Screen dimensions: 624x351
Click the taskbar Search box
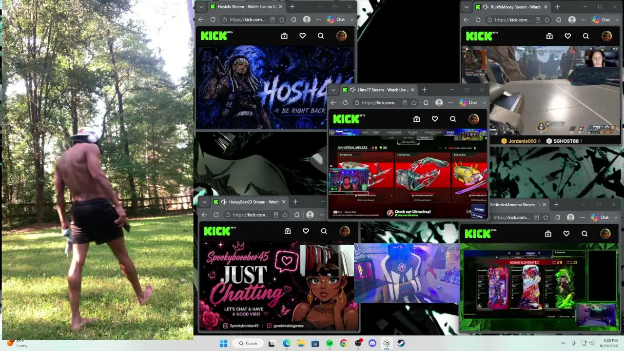[x=248, y=343]
